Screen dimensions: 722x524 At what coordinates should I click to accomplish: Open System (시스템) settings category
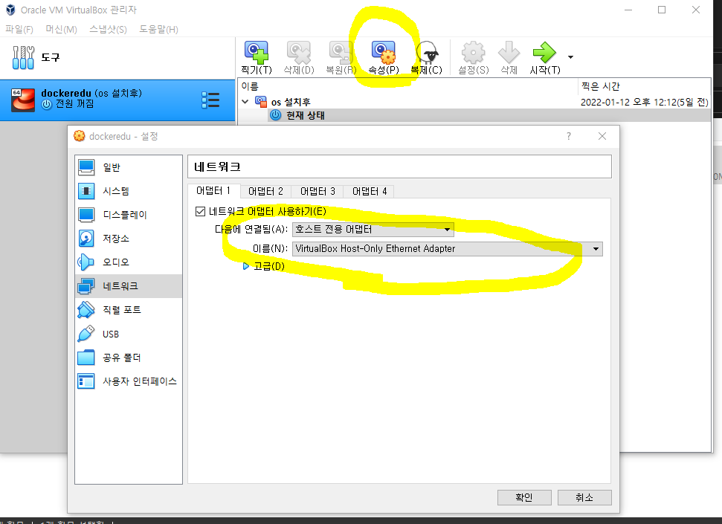coord(129,190)
